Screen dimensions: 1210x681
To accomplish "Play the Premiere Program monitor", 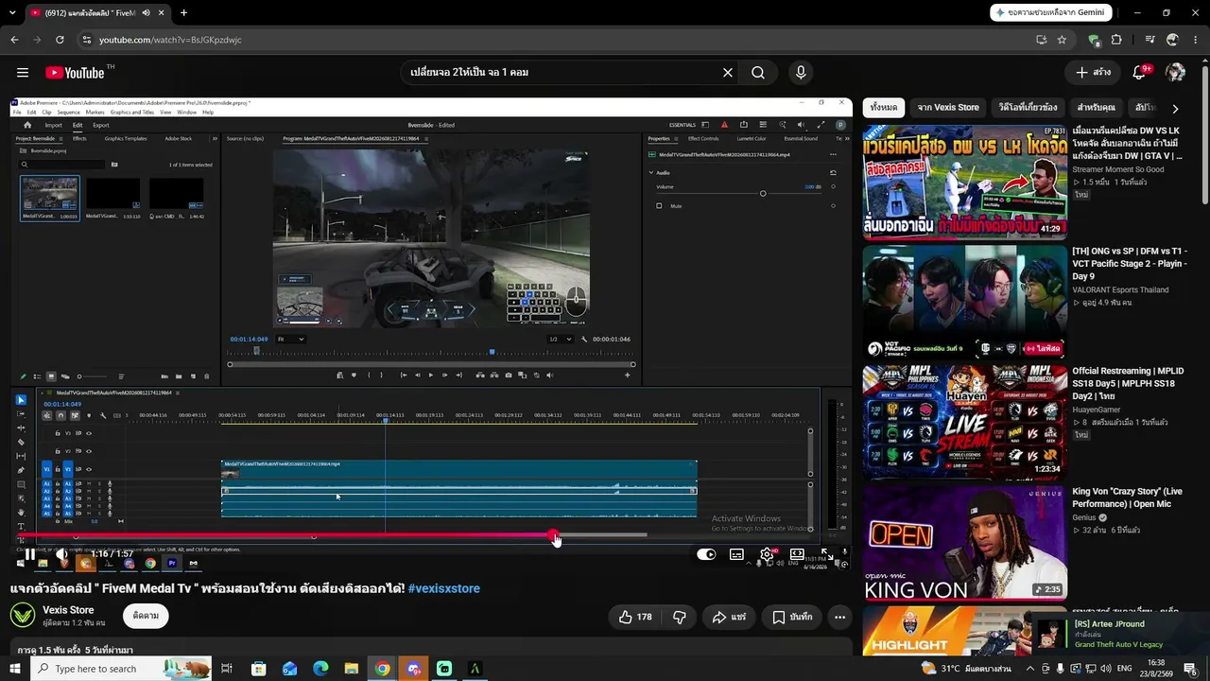I will [x=431, y=375].
